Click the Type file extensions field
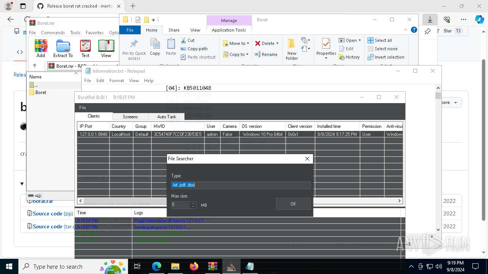 (241, 185)
